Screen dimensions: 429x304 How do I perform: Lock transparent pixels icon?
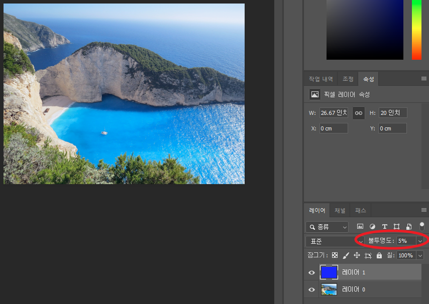click(x=335, y=255)
